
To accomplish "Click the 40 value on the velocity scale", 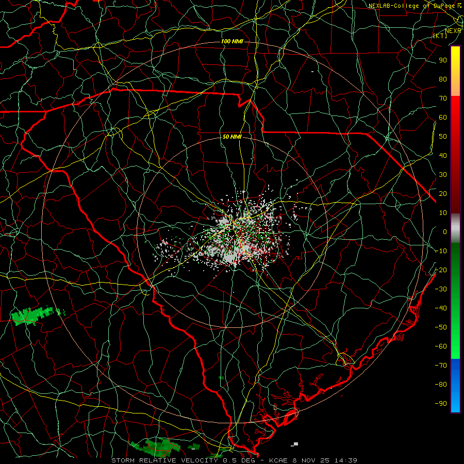I will pos(443,155).
